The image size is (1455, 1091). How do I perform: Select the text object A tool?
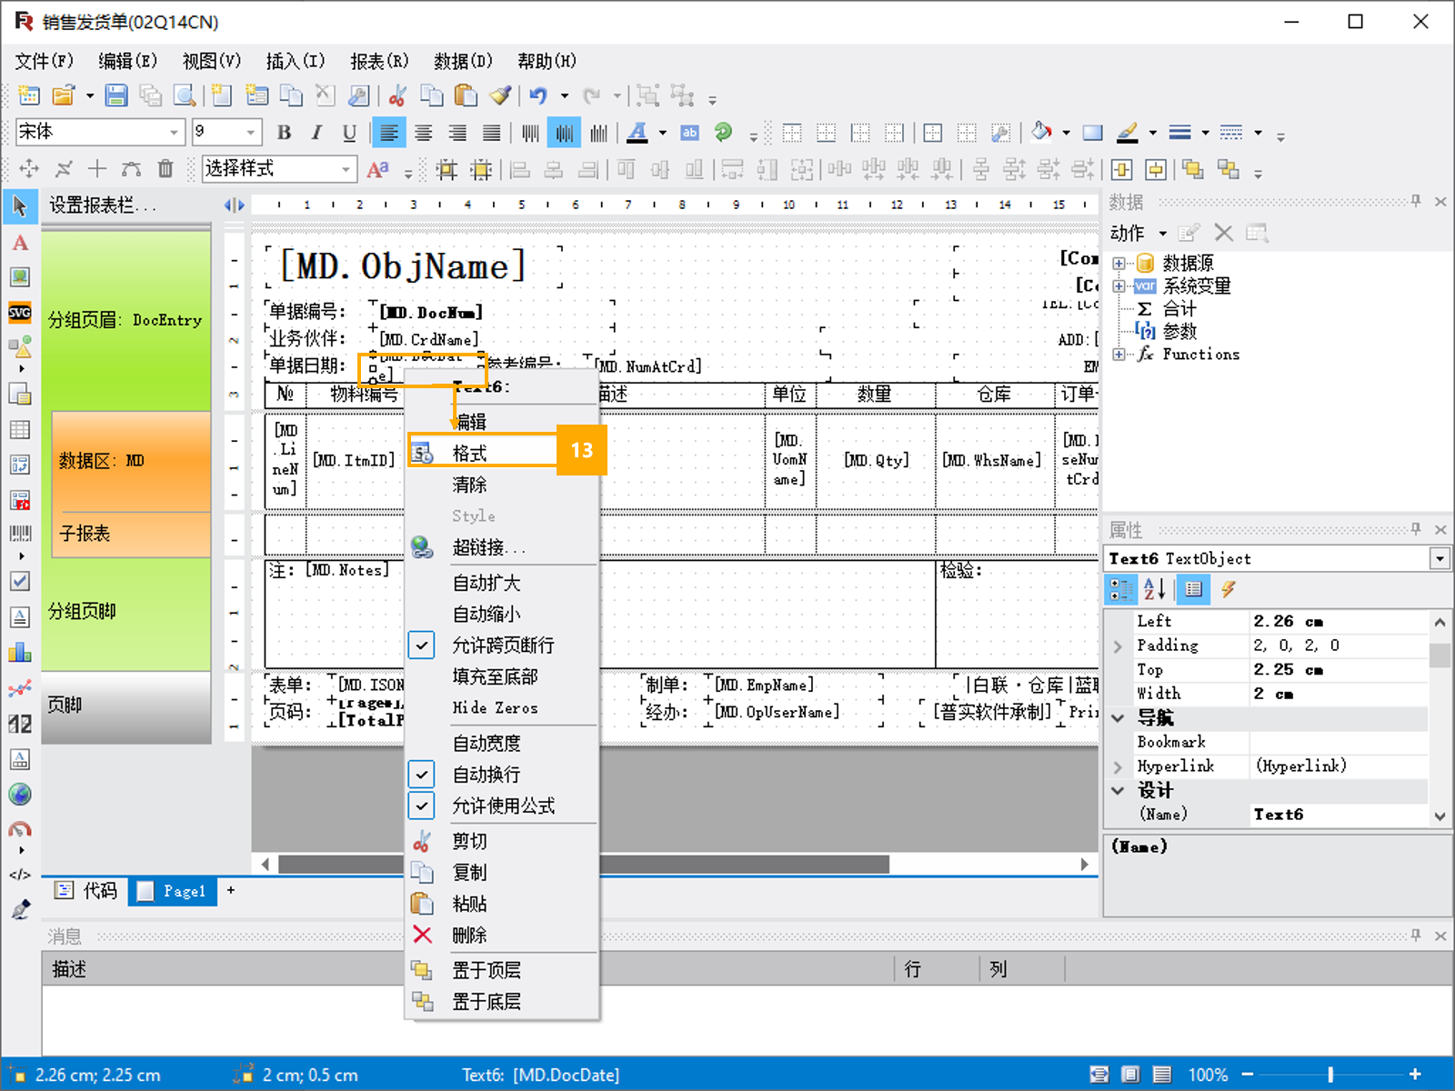pyautogui.click(x=20, y=243)
